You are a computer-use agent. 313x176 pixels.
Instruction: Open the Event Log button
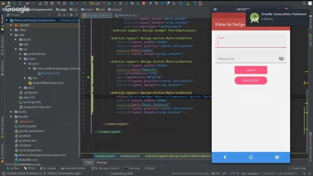[297, 168]
